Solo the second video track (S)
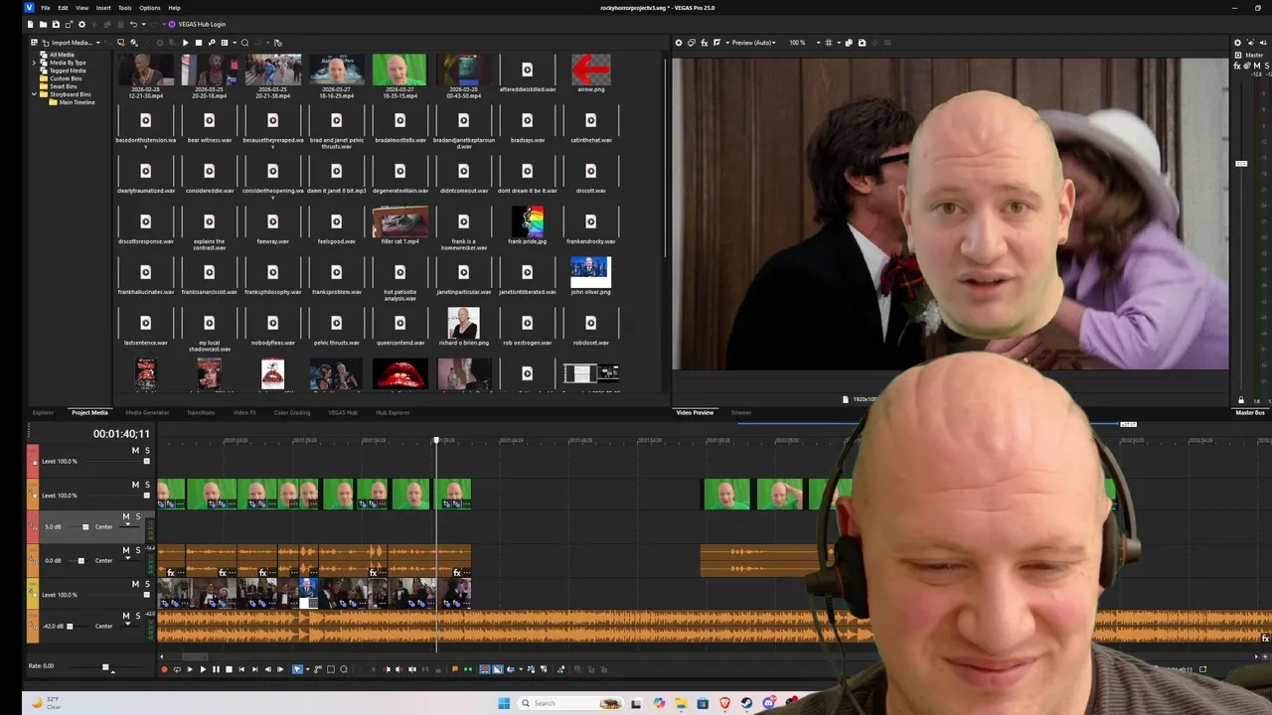1272x715 pixels. pos(147,485)
